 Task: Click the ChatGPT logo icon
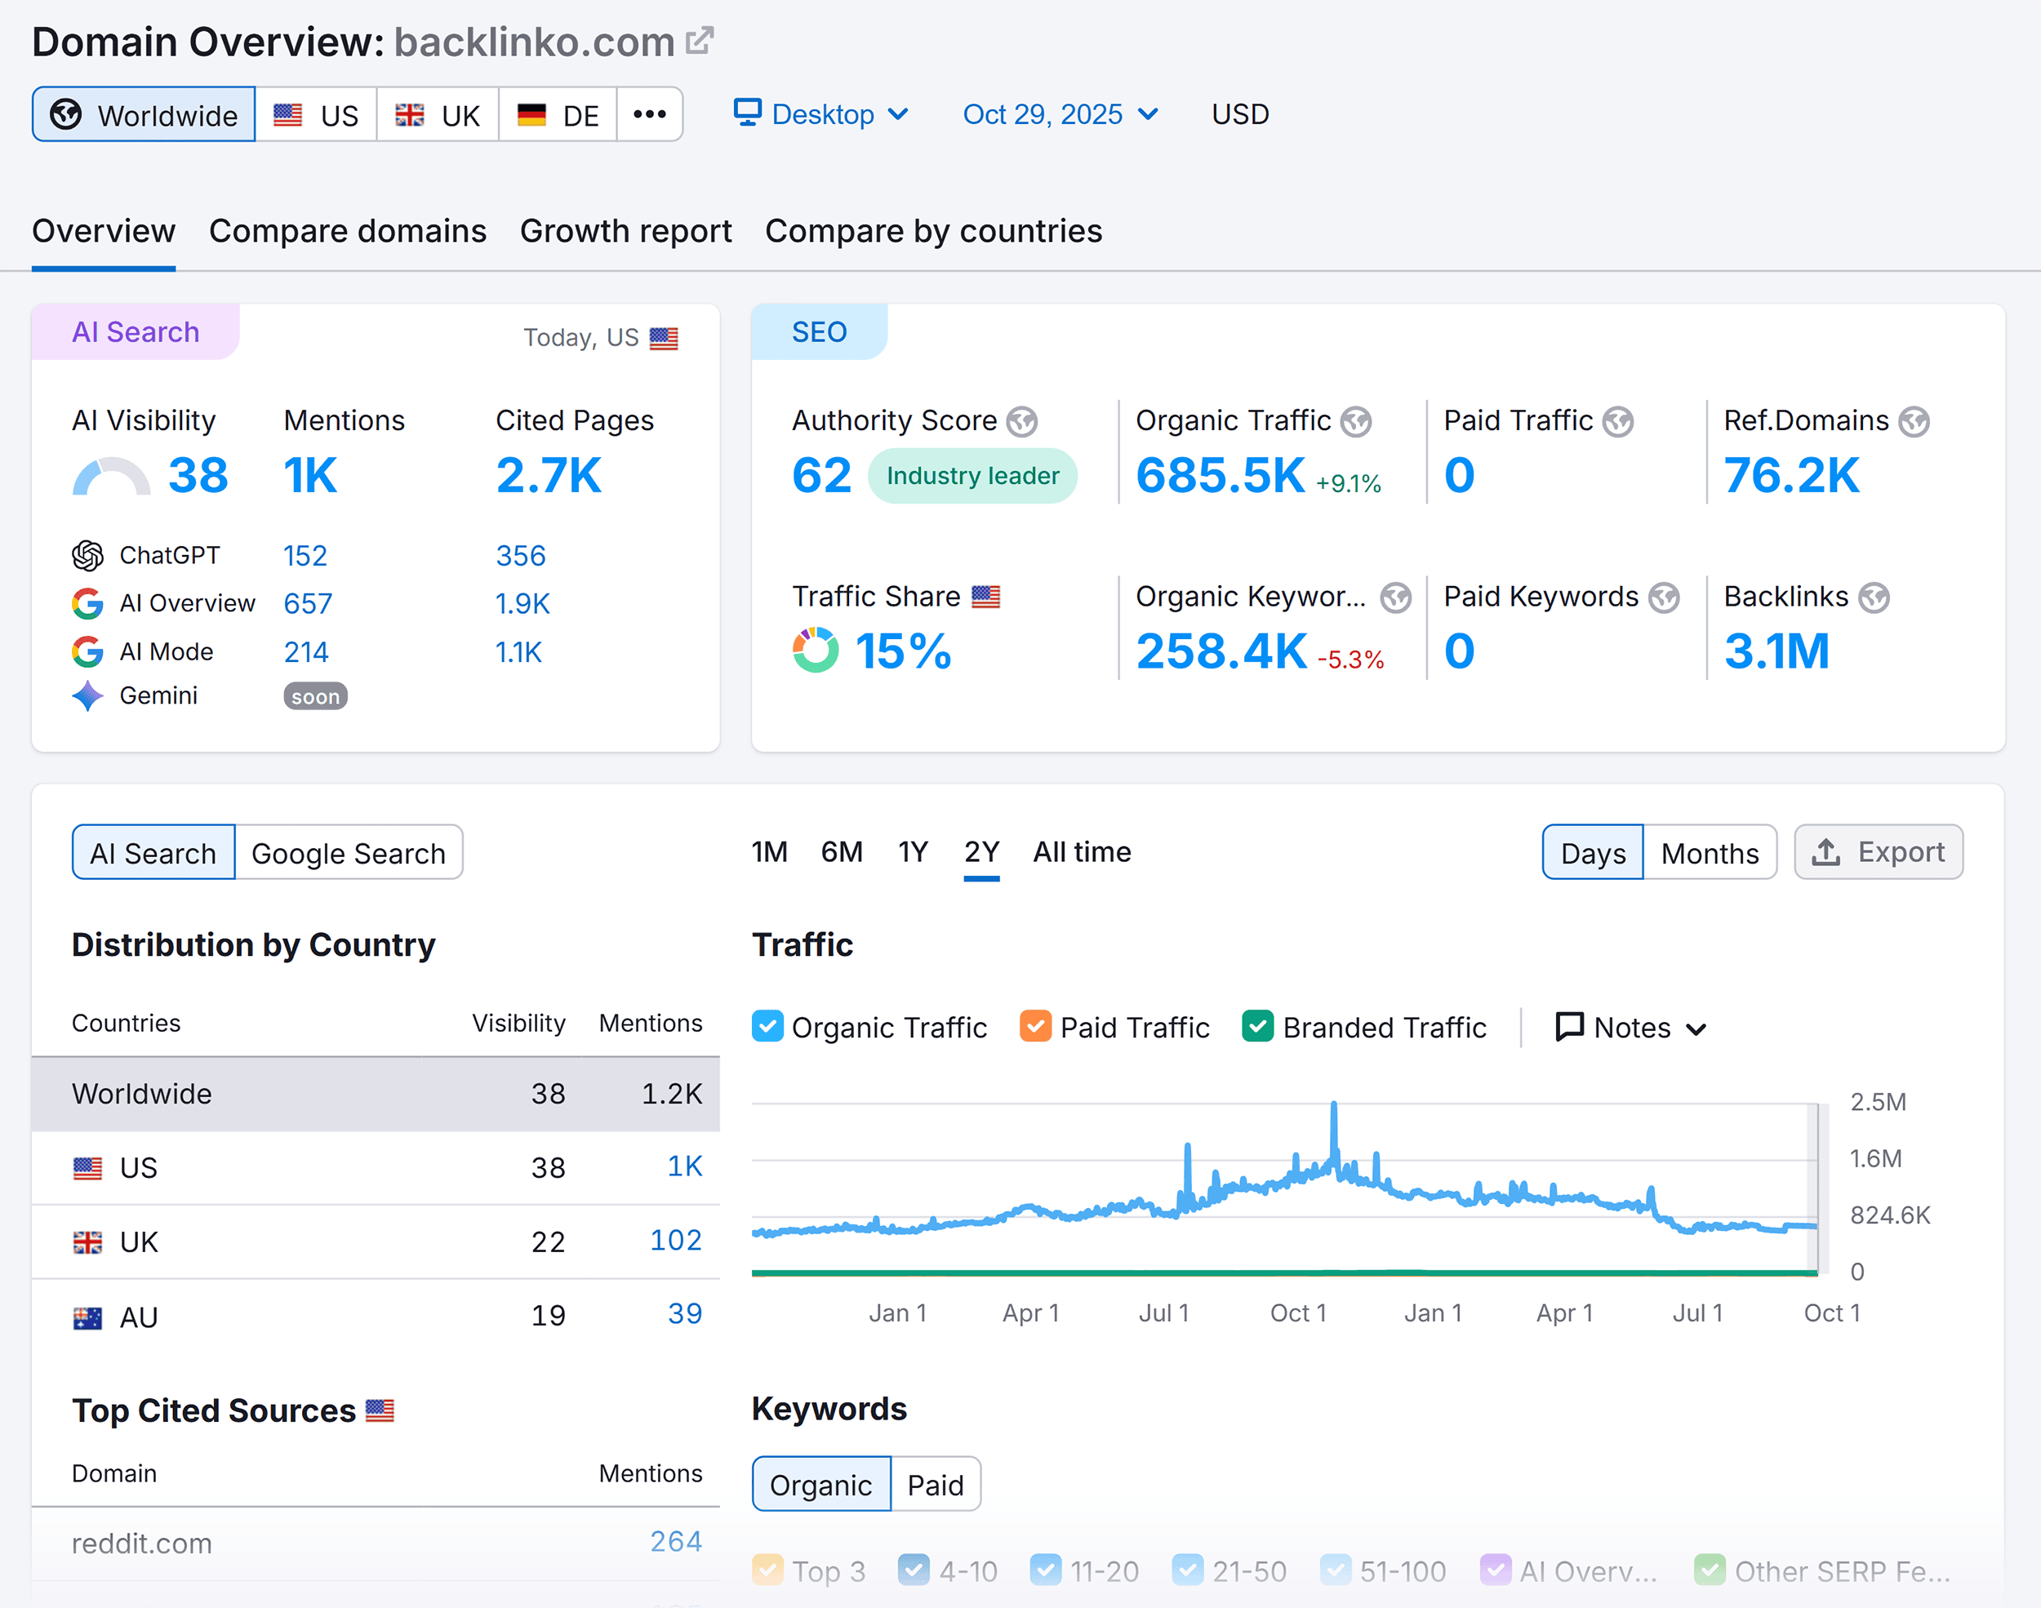pyautogui.click(x=87, y=556)
